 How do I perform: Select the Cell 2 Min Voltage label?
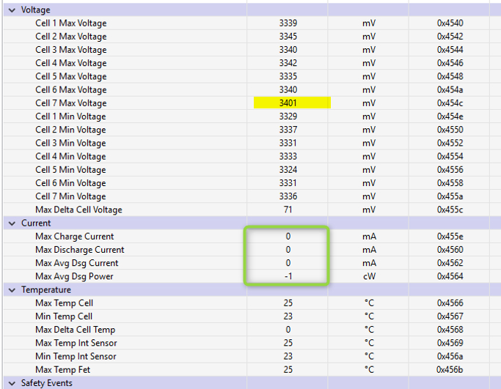pos(70,130)
